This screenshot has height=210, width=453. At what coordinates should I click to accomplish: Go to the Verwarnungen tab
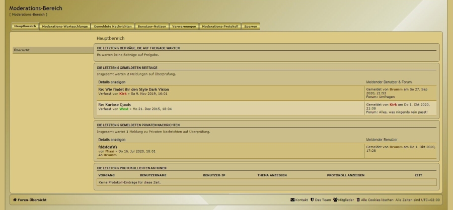(184, 26)
